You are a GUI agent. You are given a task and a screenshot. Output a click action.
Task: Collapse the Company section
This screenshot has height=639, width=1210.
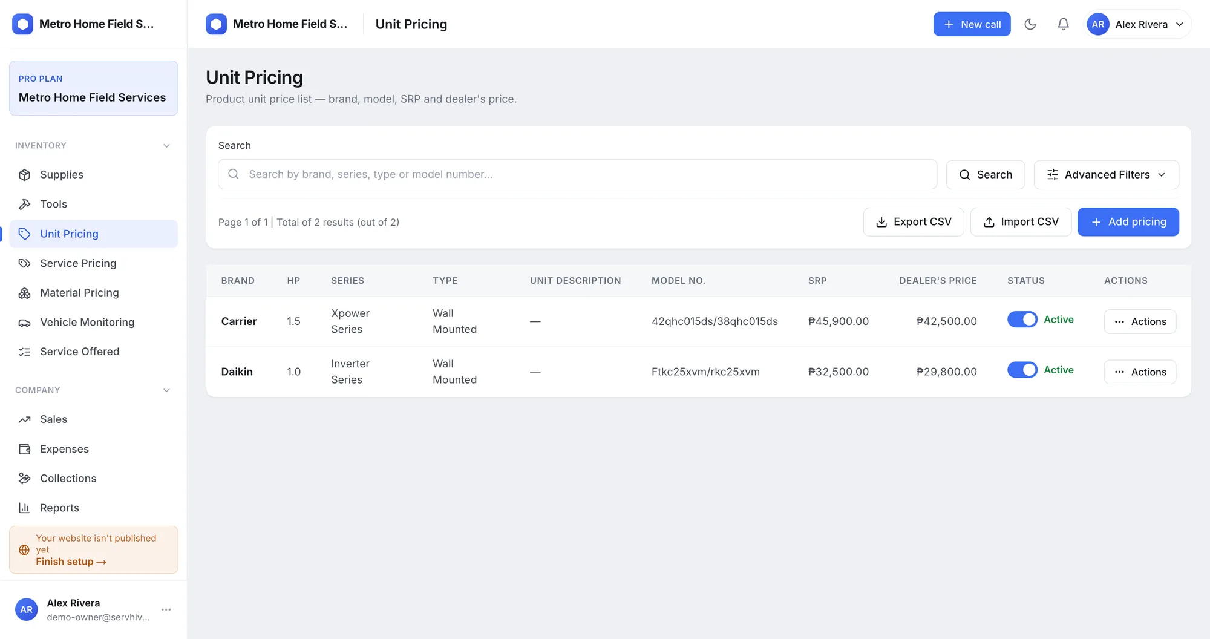(x=166, y=390)
